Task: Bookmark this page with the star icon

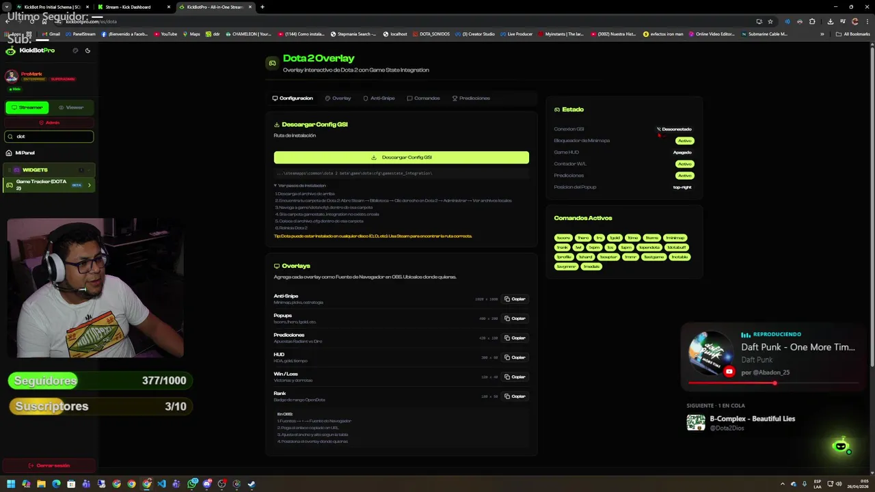Action: tap(770, 21)
